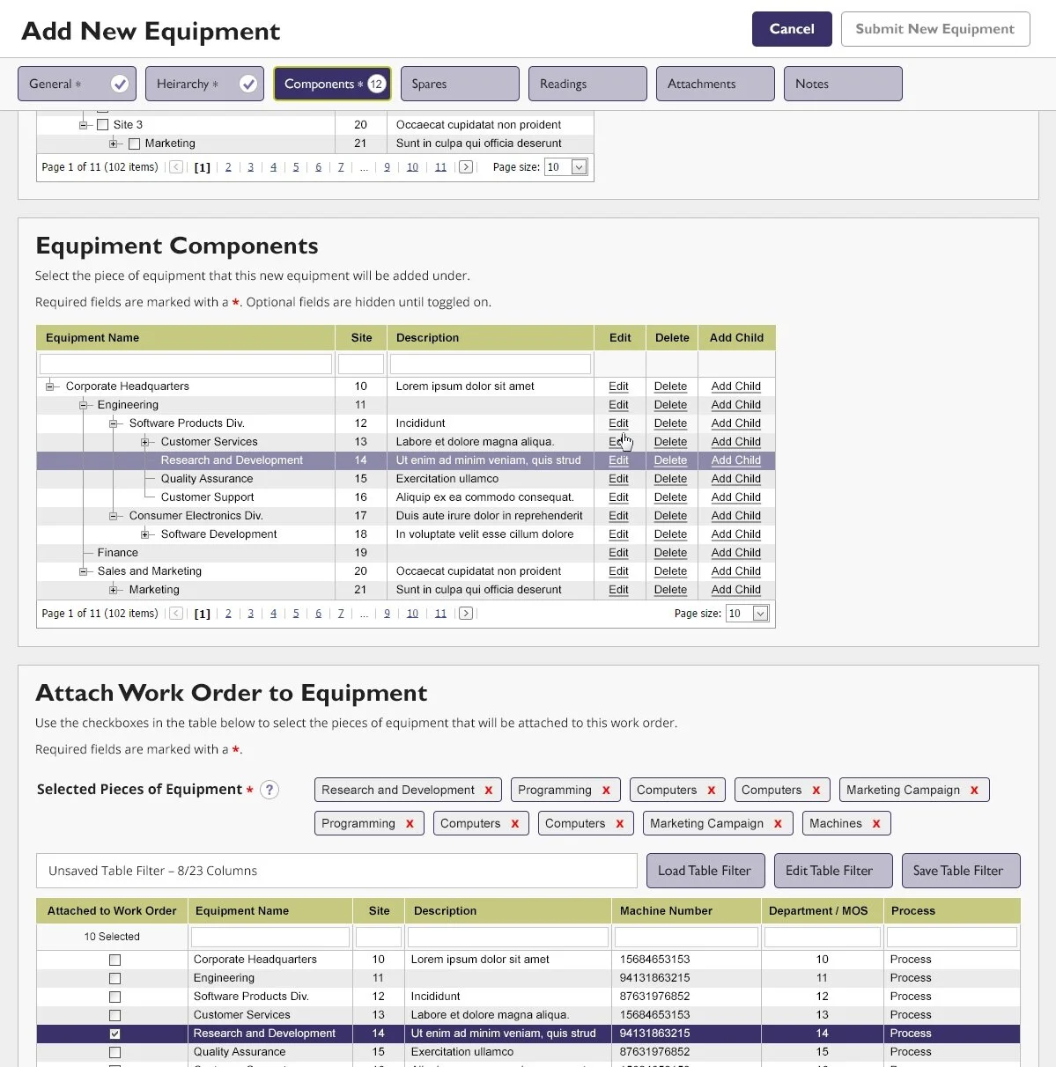
Task: Check the Engineering work order checkbox
Action: pos(114,979)
